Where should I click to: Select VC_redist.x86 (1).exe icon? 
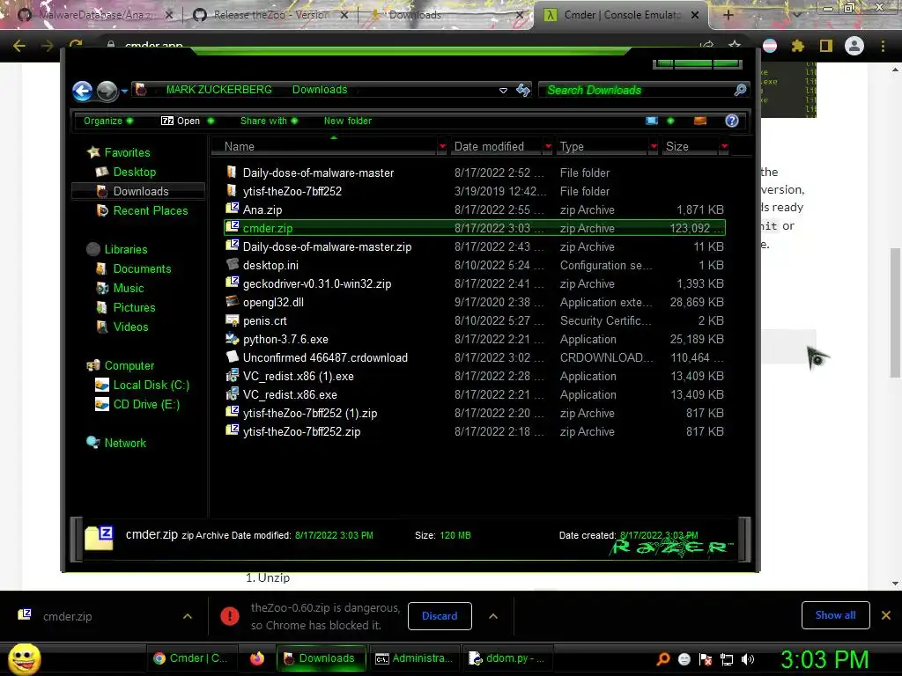[233, 376]
